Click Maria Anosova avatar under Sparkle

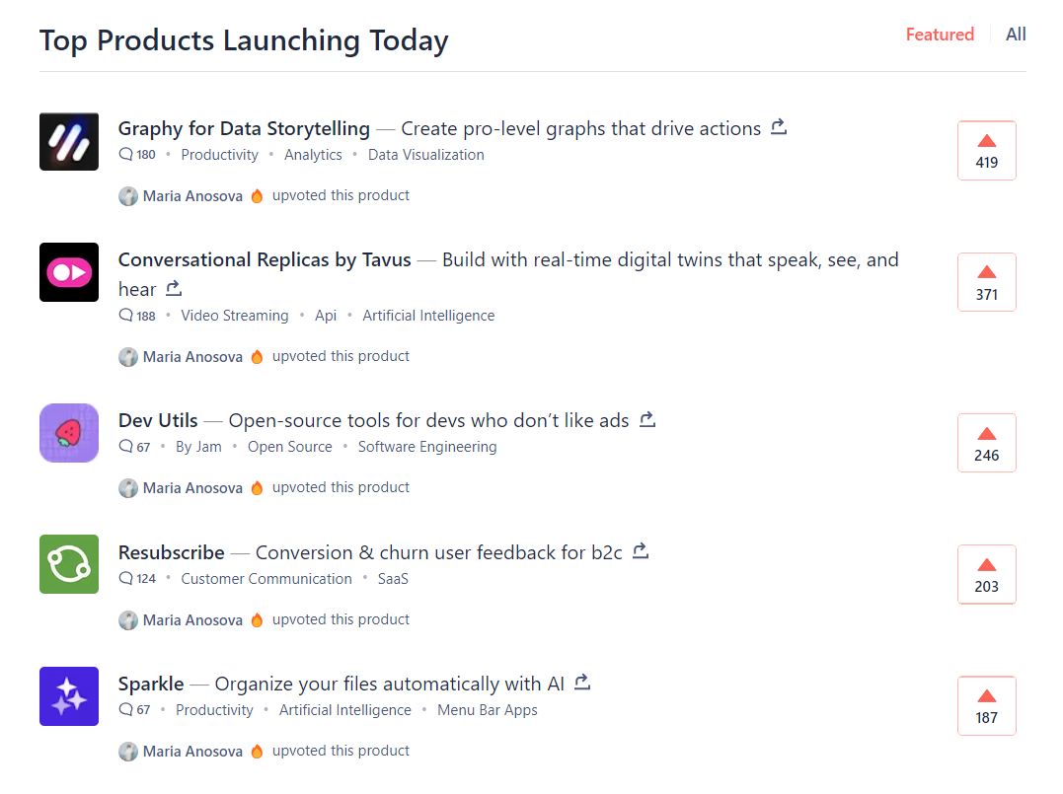point(128,752)
